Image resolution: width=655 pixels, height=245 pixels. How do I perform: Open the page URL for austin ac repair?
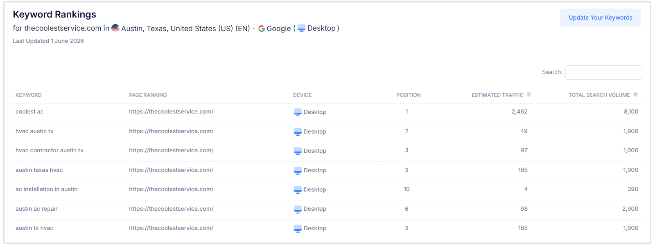click(x=171, y=209)
